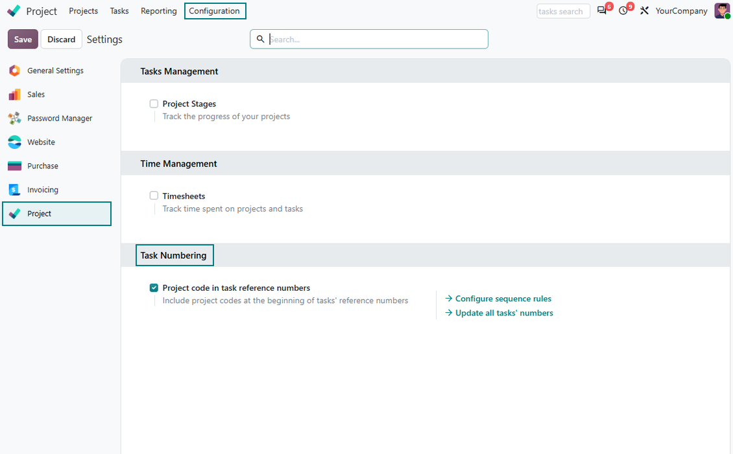Click the Password Manager icon

14,118
